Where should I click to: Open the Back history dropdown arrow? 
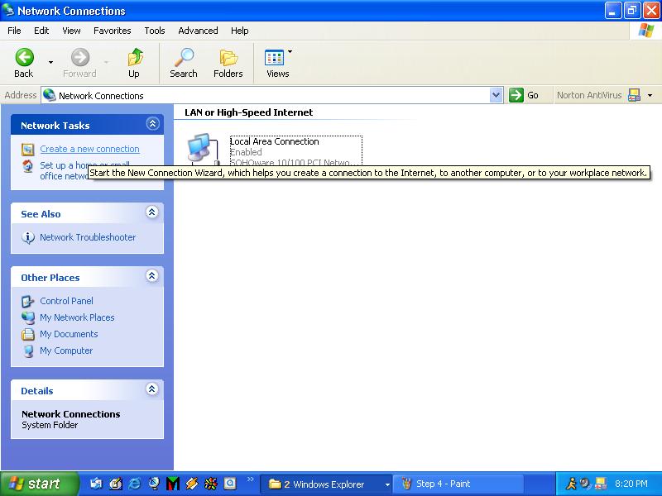[x=50, y=63]
